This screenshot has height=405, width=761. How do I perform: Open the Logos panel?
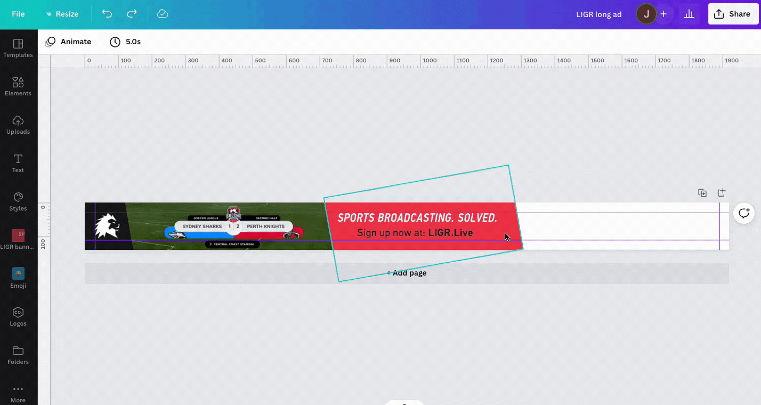(x=18, y=317)
